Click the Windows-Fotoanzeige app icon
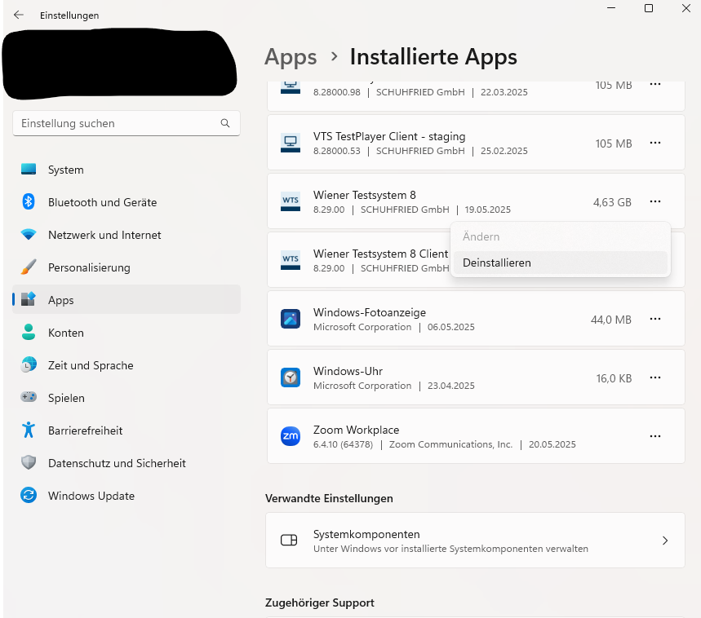Screen dimensions: 701x618 coord(291,319)
